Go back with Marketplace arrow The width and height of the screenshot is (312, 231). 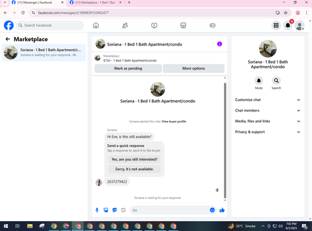[7, 39]
